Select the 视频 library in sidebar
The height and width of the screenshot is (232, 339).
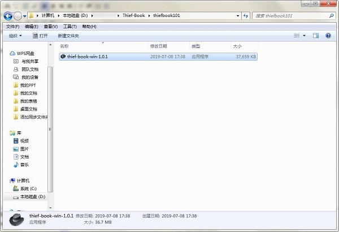(24, 141)
